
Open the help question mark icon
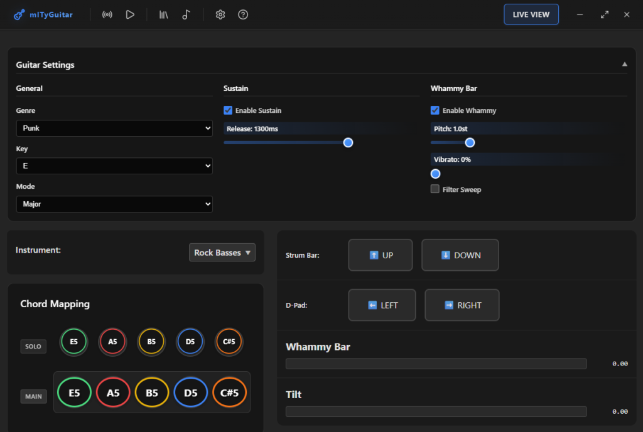tap(243, 14)
